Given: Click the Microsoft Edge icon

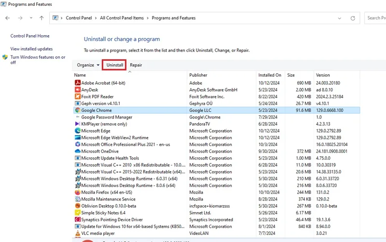Looking at the screenshot, I should (x=78, y=131).
